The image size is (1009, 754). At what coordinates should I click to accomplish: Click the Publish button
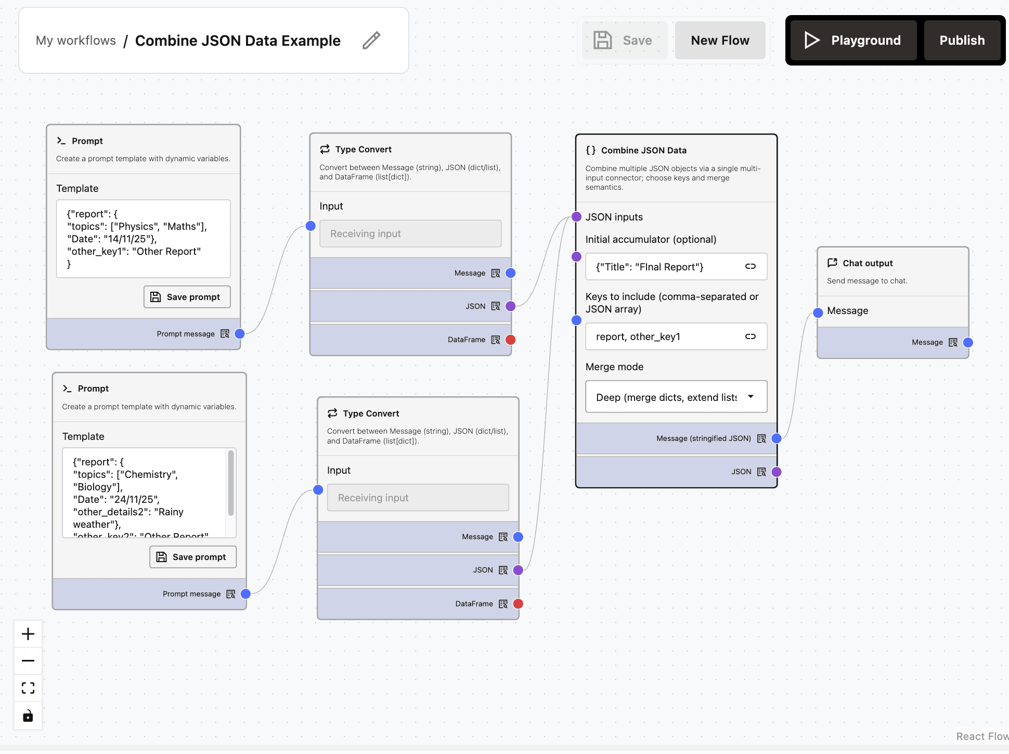[x=962, y=41]
